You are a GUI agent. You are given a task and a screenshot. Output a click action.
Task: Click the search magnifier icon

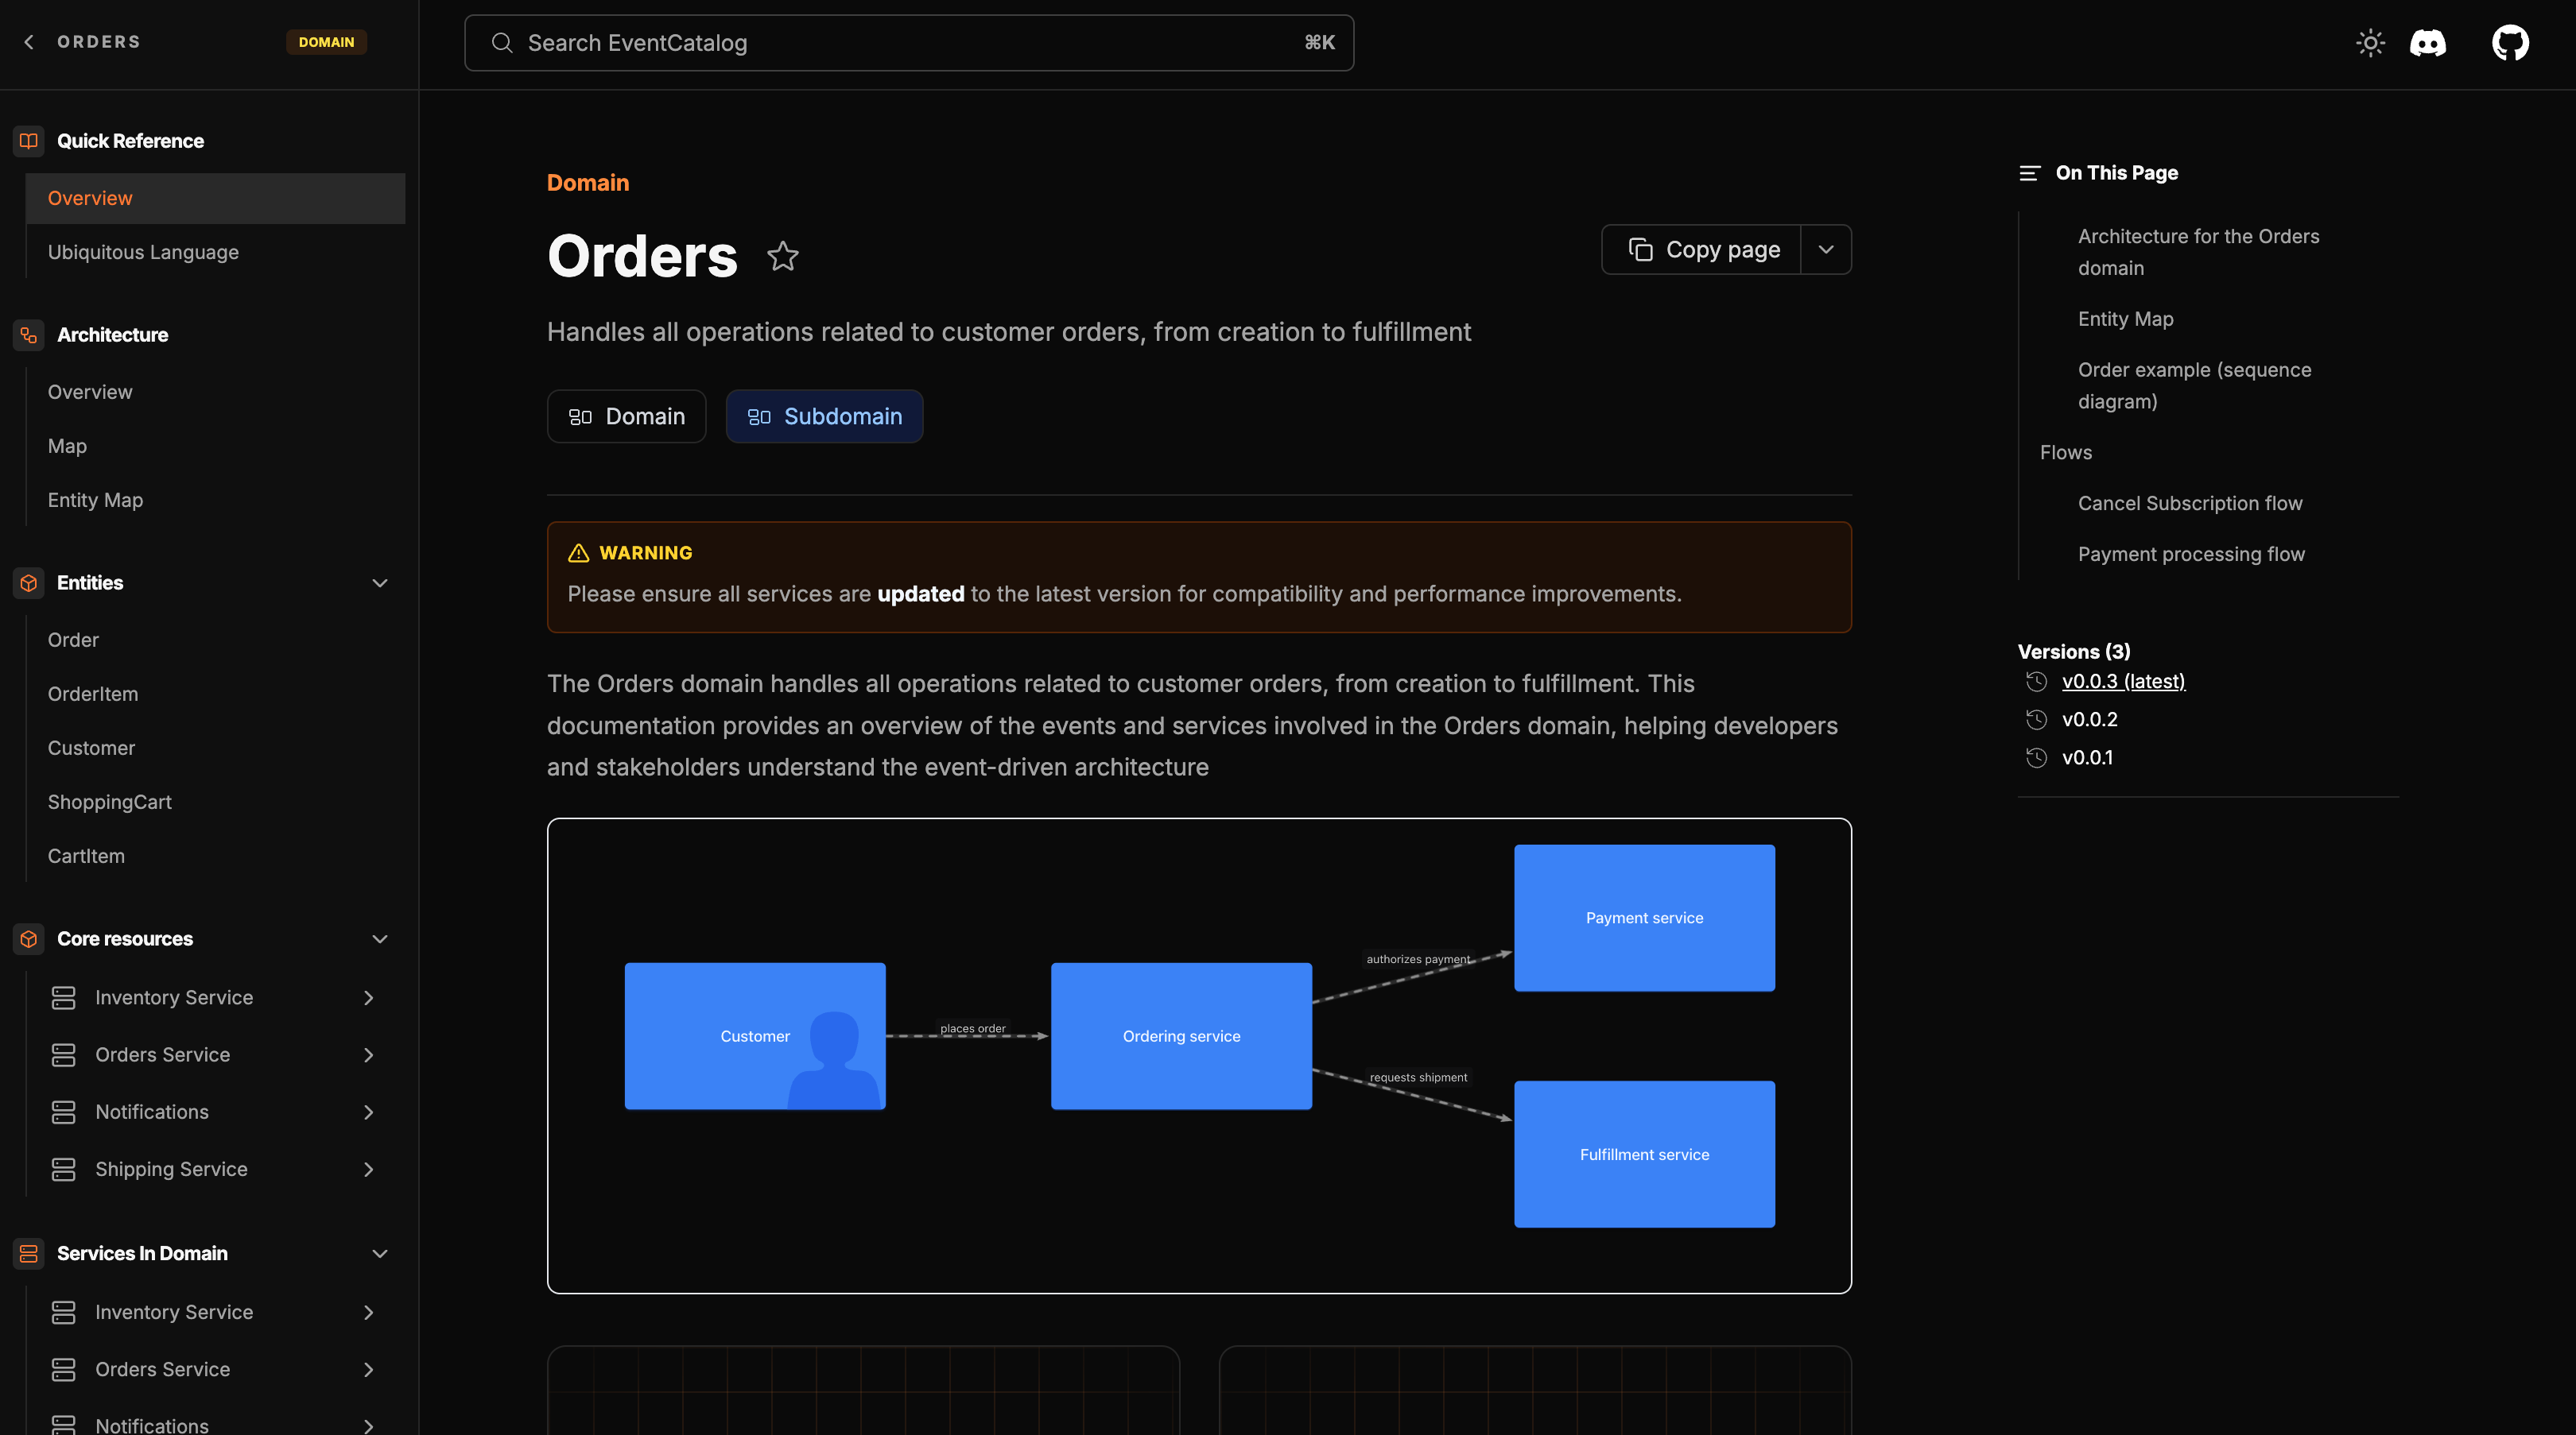tap(502, 43)
